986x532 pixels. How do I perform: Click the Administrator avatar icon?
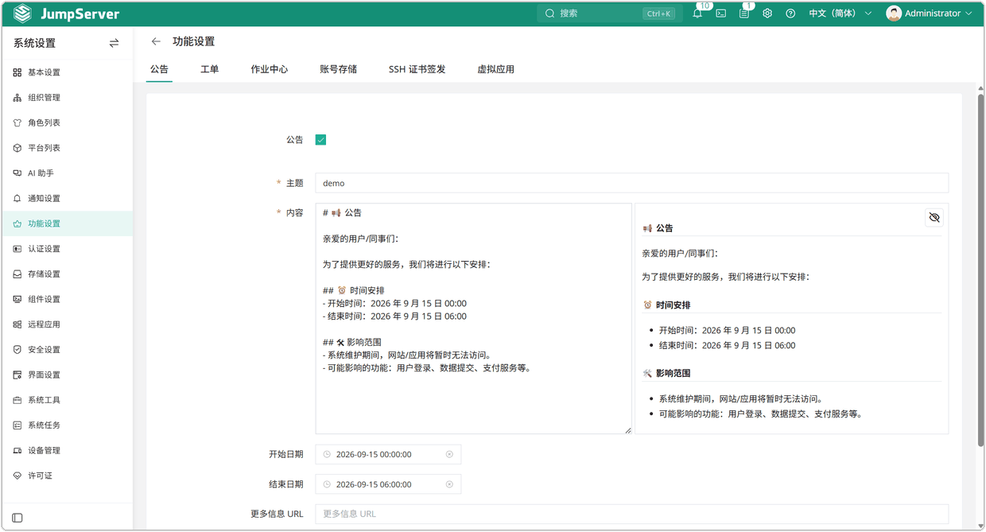coord(894,14)
